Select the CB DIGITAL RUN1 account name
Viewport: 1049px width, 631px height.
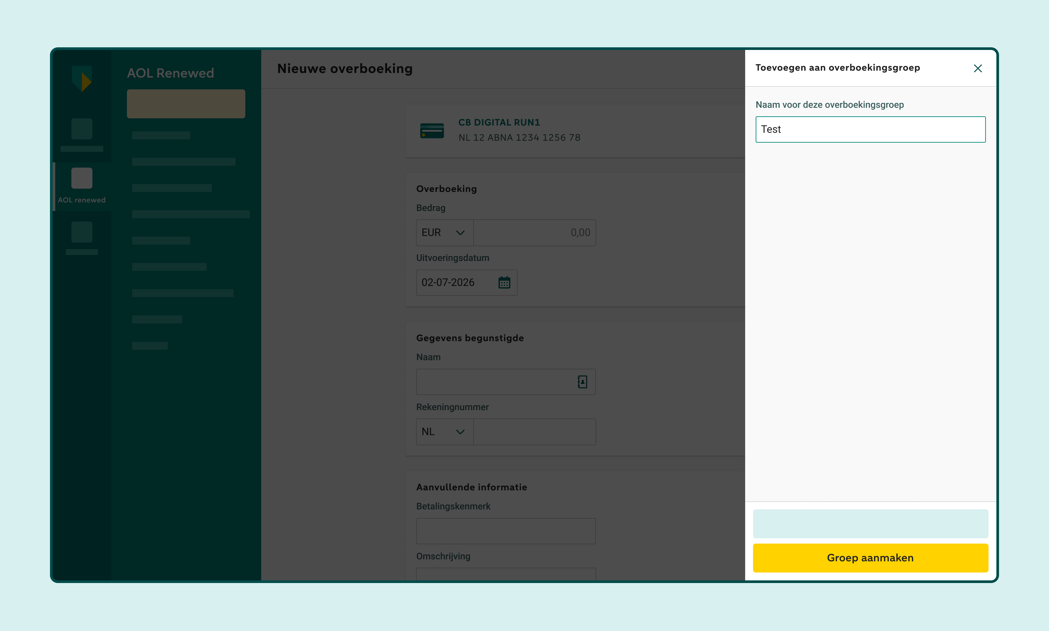(x=499, y=123)
